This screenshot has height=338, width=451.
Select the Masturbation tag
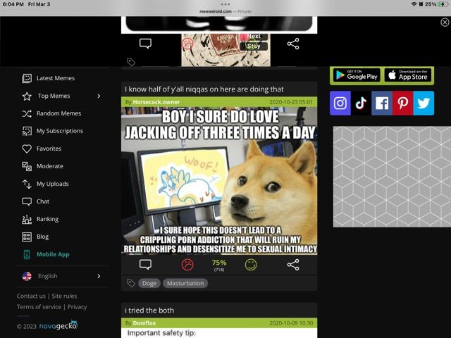tap(185, 283)
